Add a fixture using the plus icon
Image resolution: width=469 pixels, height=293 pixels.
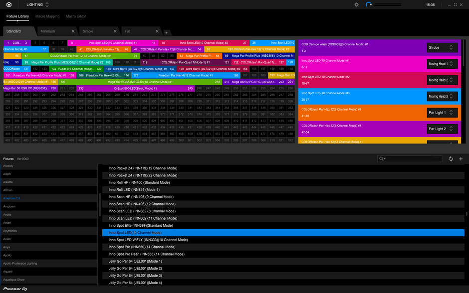pos(460,158)
